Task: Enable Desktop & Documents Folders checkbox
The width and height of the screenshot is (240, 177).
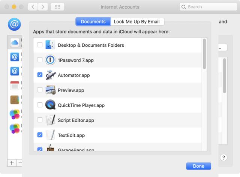Action: [40, 45]
